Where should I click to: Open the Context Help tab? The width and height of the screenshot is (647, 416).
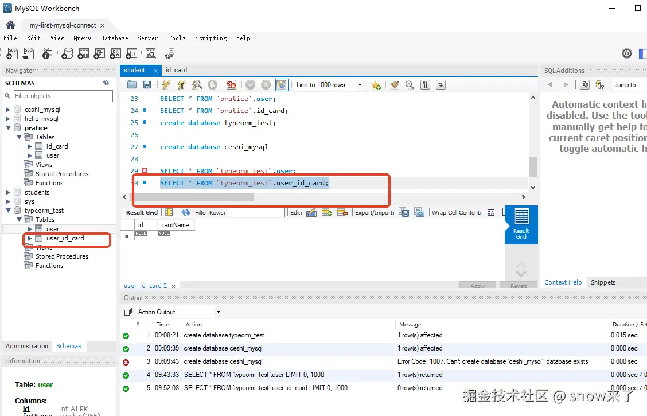click(563, 282)
